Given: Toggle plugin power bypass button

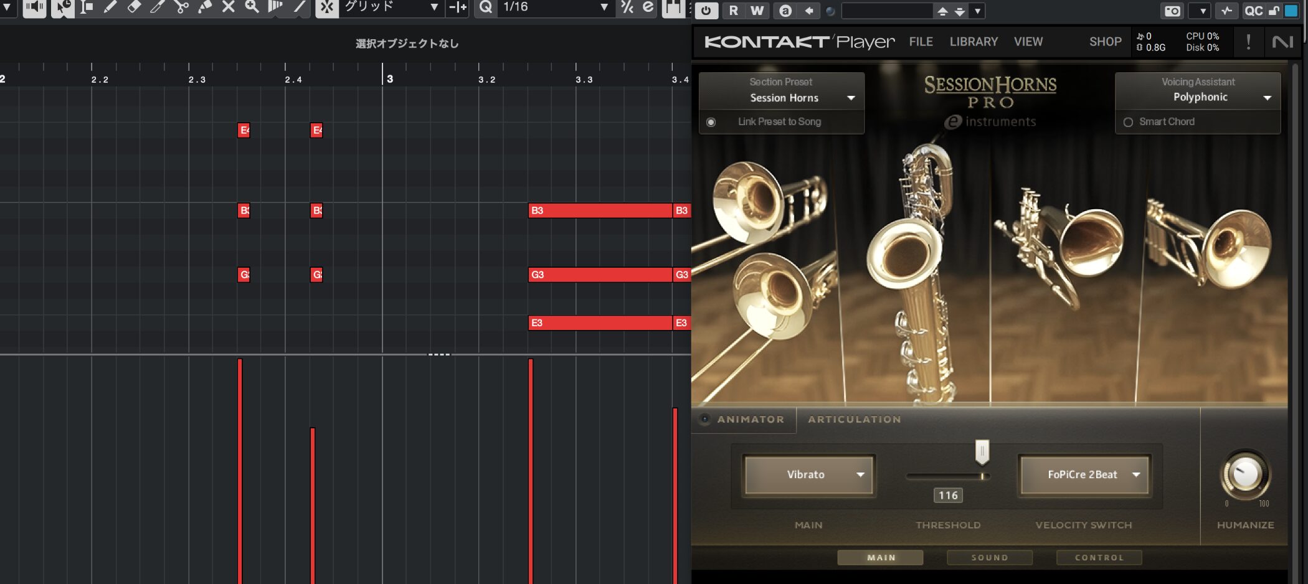Looking at the screenshot, I should [x=706, y=11].
